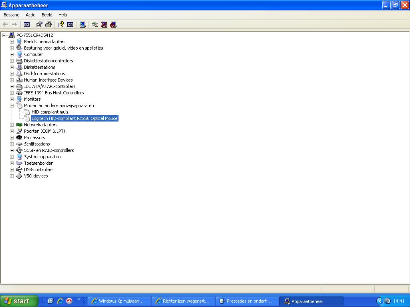Click the Print toolbar icon
The height and width of the screenshot is (307, 410).
48,24
